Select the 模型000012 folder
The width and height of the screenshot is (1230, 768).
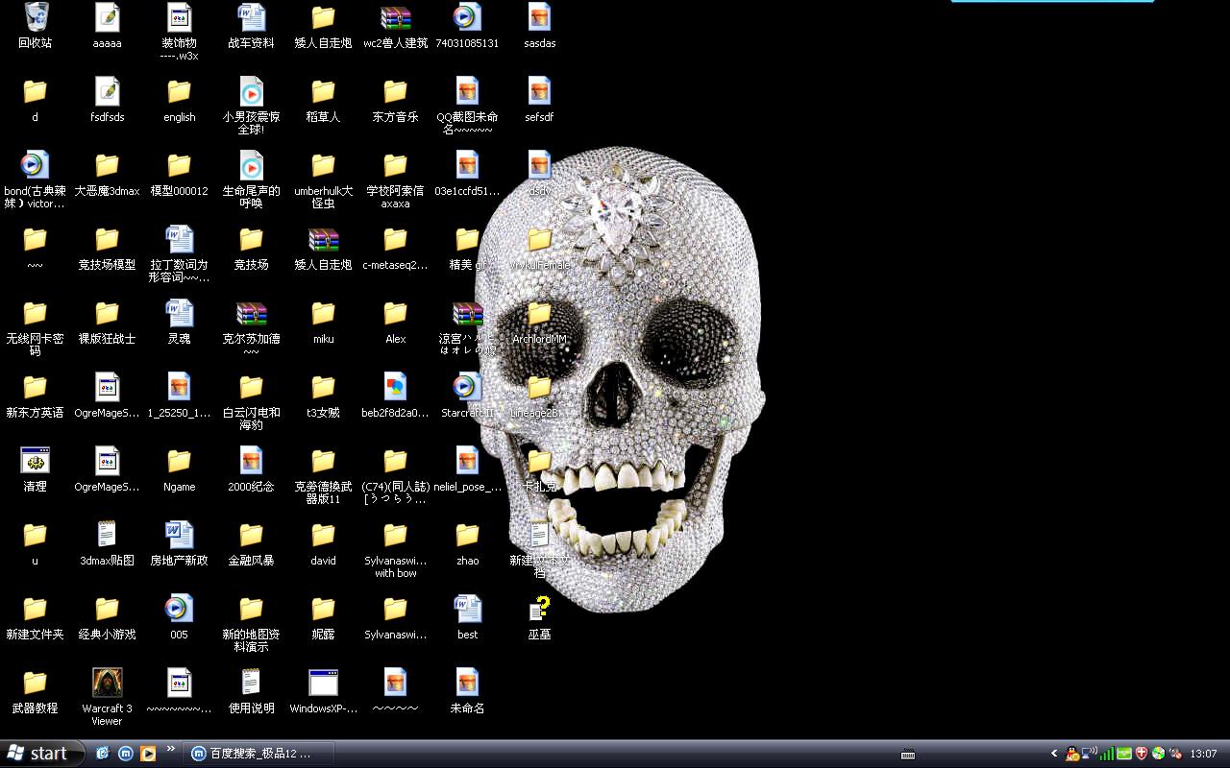point(180,165)
